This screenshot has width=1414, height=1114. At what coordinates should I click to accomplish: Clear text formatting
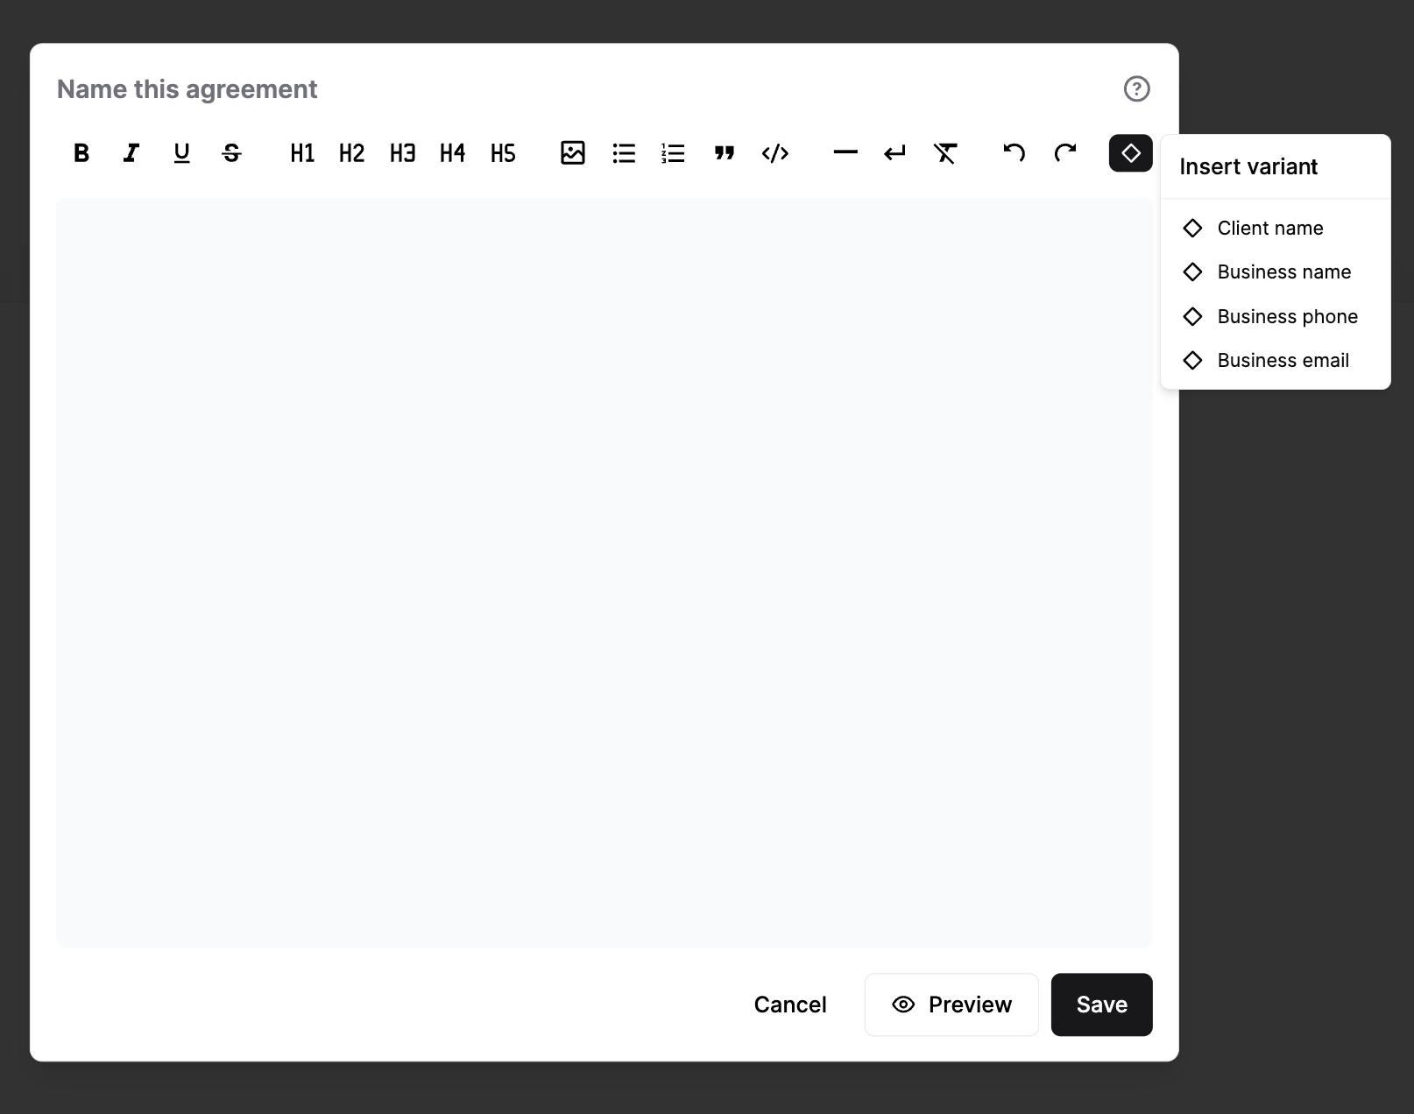(946, 153)
